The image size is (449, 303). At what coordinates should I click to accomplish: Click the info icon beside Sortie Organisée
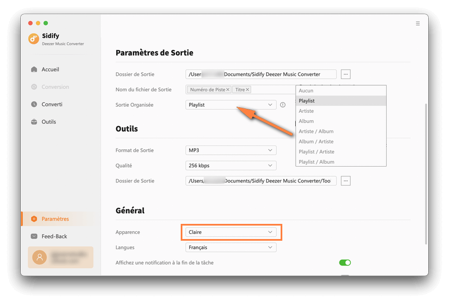coord(283,105)
